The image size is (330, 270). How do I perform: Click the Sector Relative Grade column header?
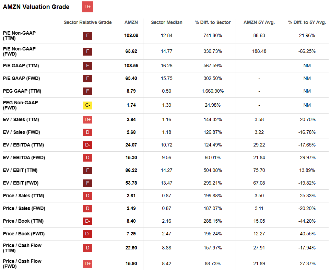[x=88, y=22]
